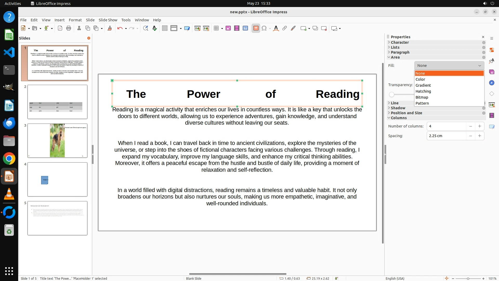Click the Insert Image icon in toolbar

[228, 28]
